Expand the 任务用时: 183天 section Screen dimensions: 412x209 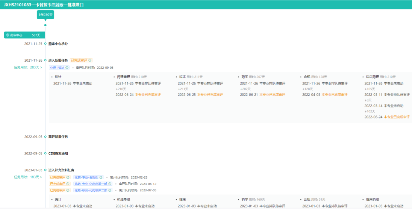tap(28, 177)
